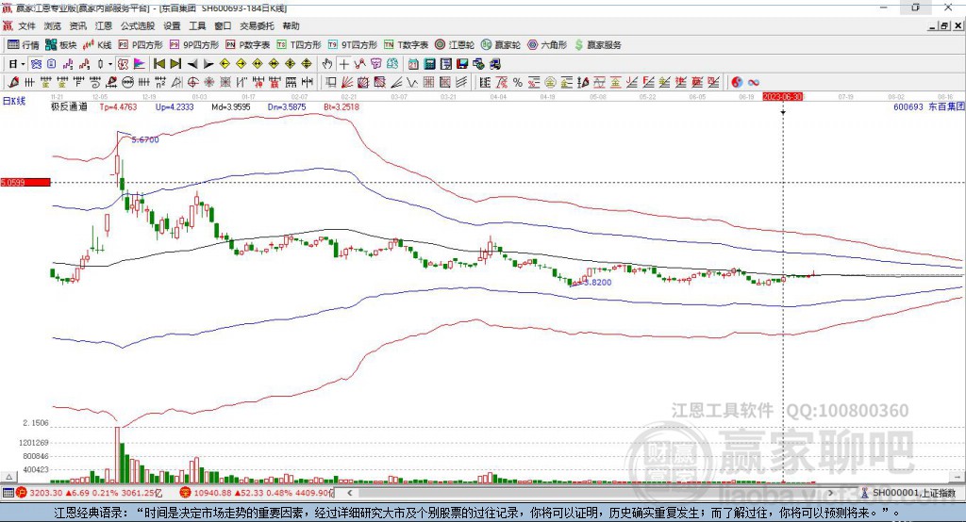Click the 3203.30 Shanghai index status value

point(45,493)
